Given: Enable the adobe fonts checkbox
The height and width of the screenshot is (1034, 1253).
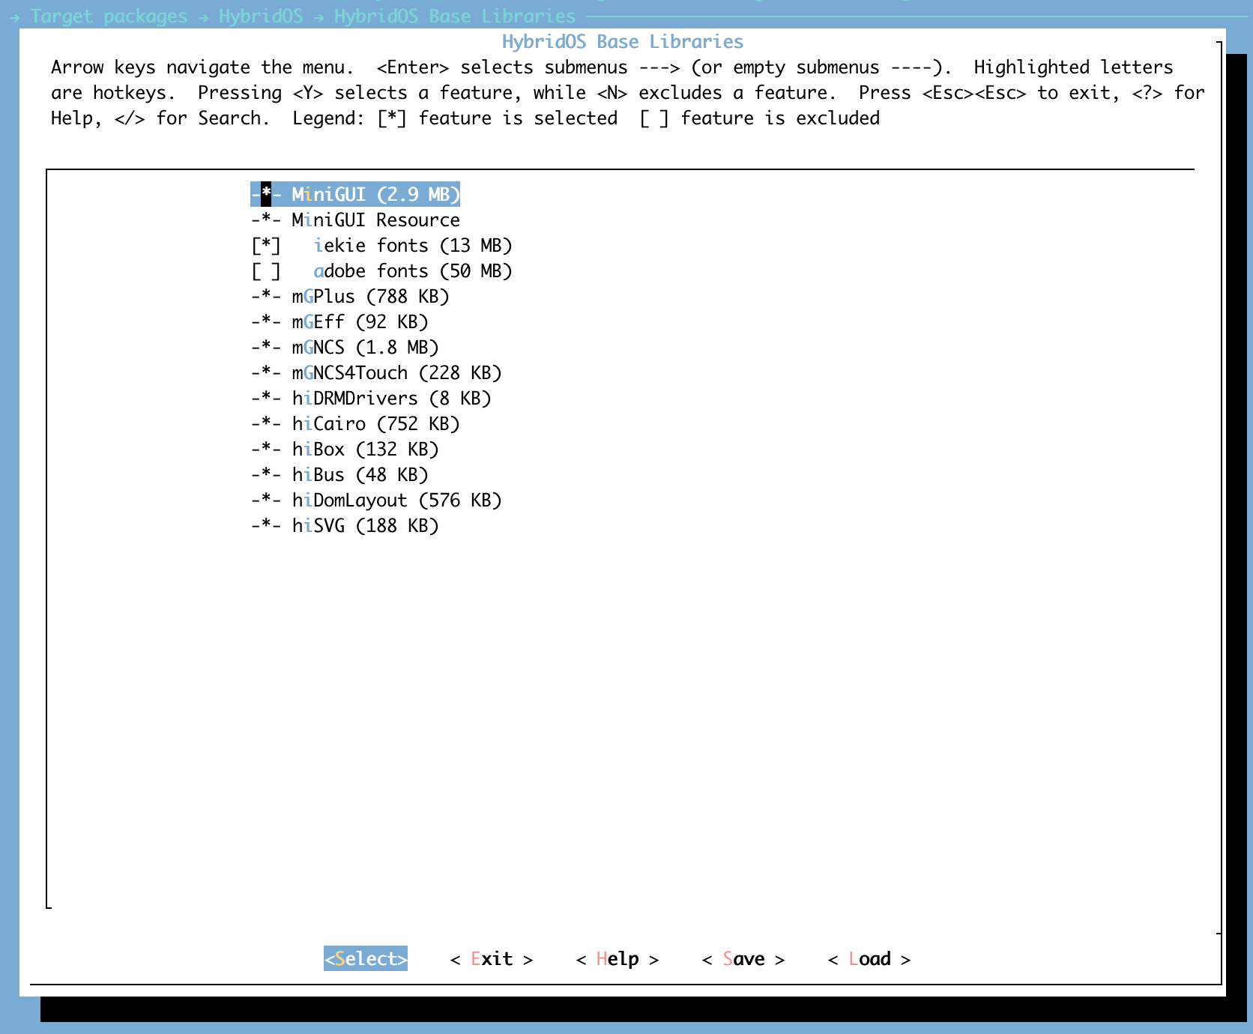Looking at the screenshot, I should click(x=266, y=270).
